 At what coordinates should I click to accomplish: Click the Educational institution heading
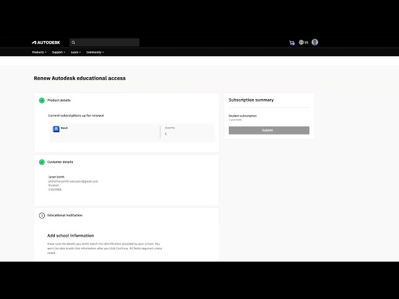(x=65, y=216)
